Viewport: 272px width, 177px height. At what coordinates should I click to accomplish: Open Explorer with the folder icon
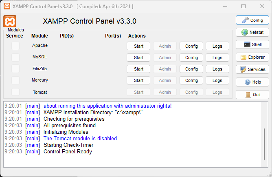[x=244, y=57]
